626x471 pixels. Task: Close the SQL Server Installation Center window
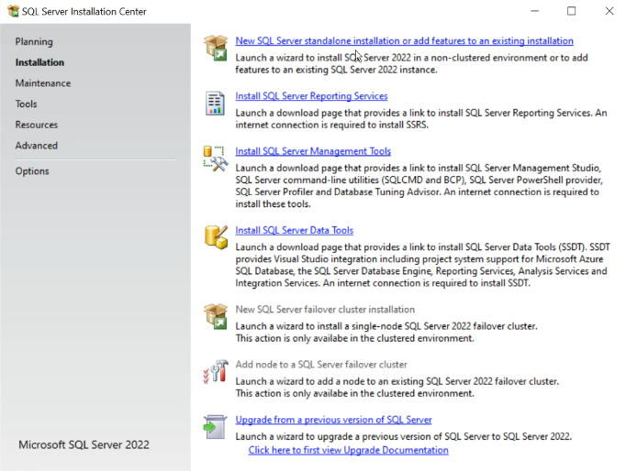609,11
